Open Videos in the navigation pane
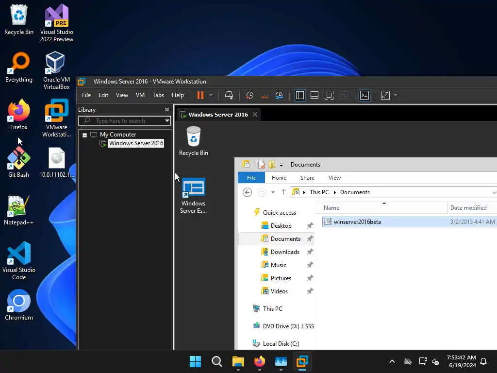Image resolution: width=497 pixels, height=373 pixels. [x=279, y=291]
